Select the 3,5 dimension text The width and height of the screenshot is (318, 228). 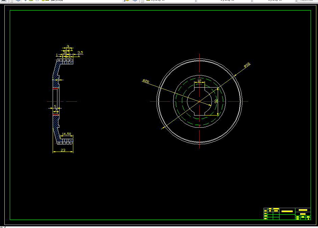80,53
